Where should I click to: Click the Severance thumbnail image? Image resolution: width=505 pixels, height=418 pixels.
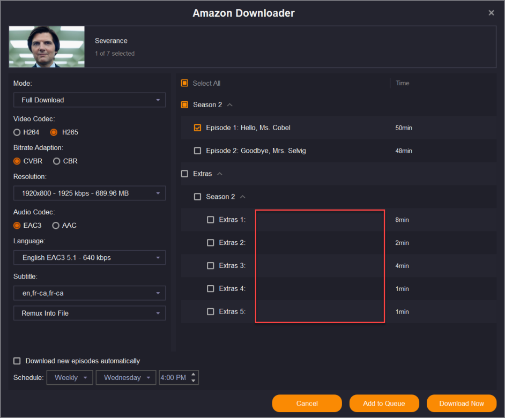[47, 47]
